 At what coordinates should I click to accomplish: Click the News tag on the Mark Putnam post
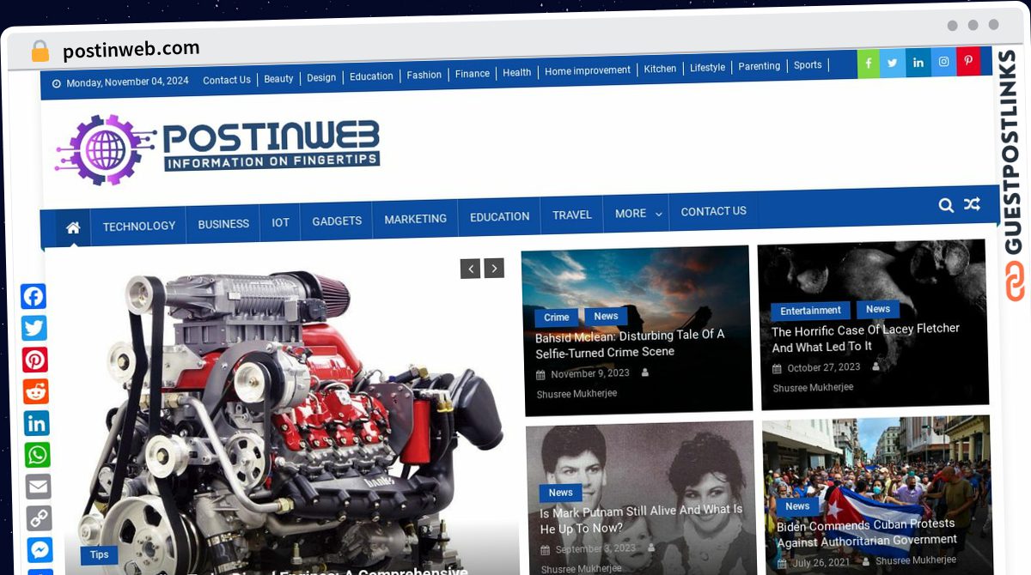[x=561, y=493]
